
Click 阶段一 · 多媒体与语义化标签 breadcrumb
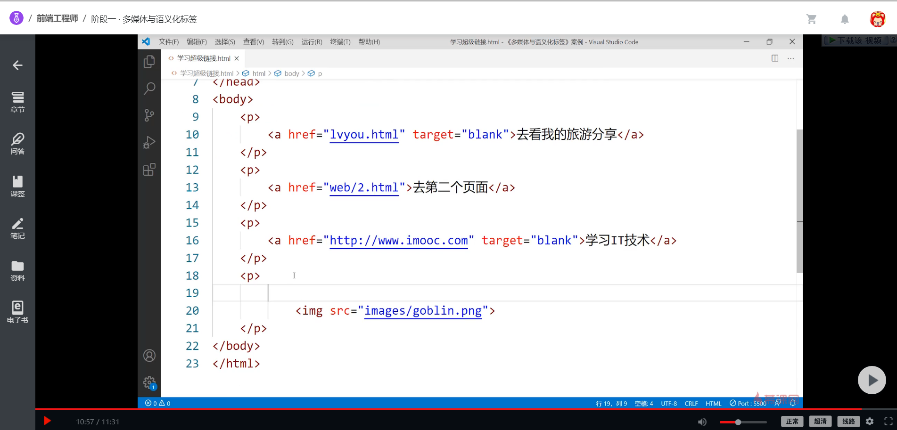point(144,19)
